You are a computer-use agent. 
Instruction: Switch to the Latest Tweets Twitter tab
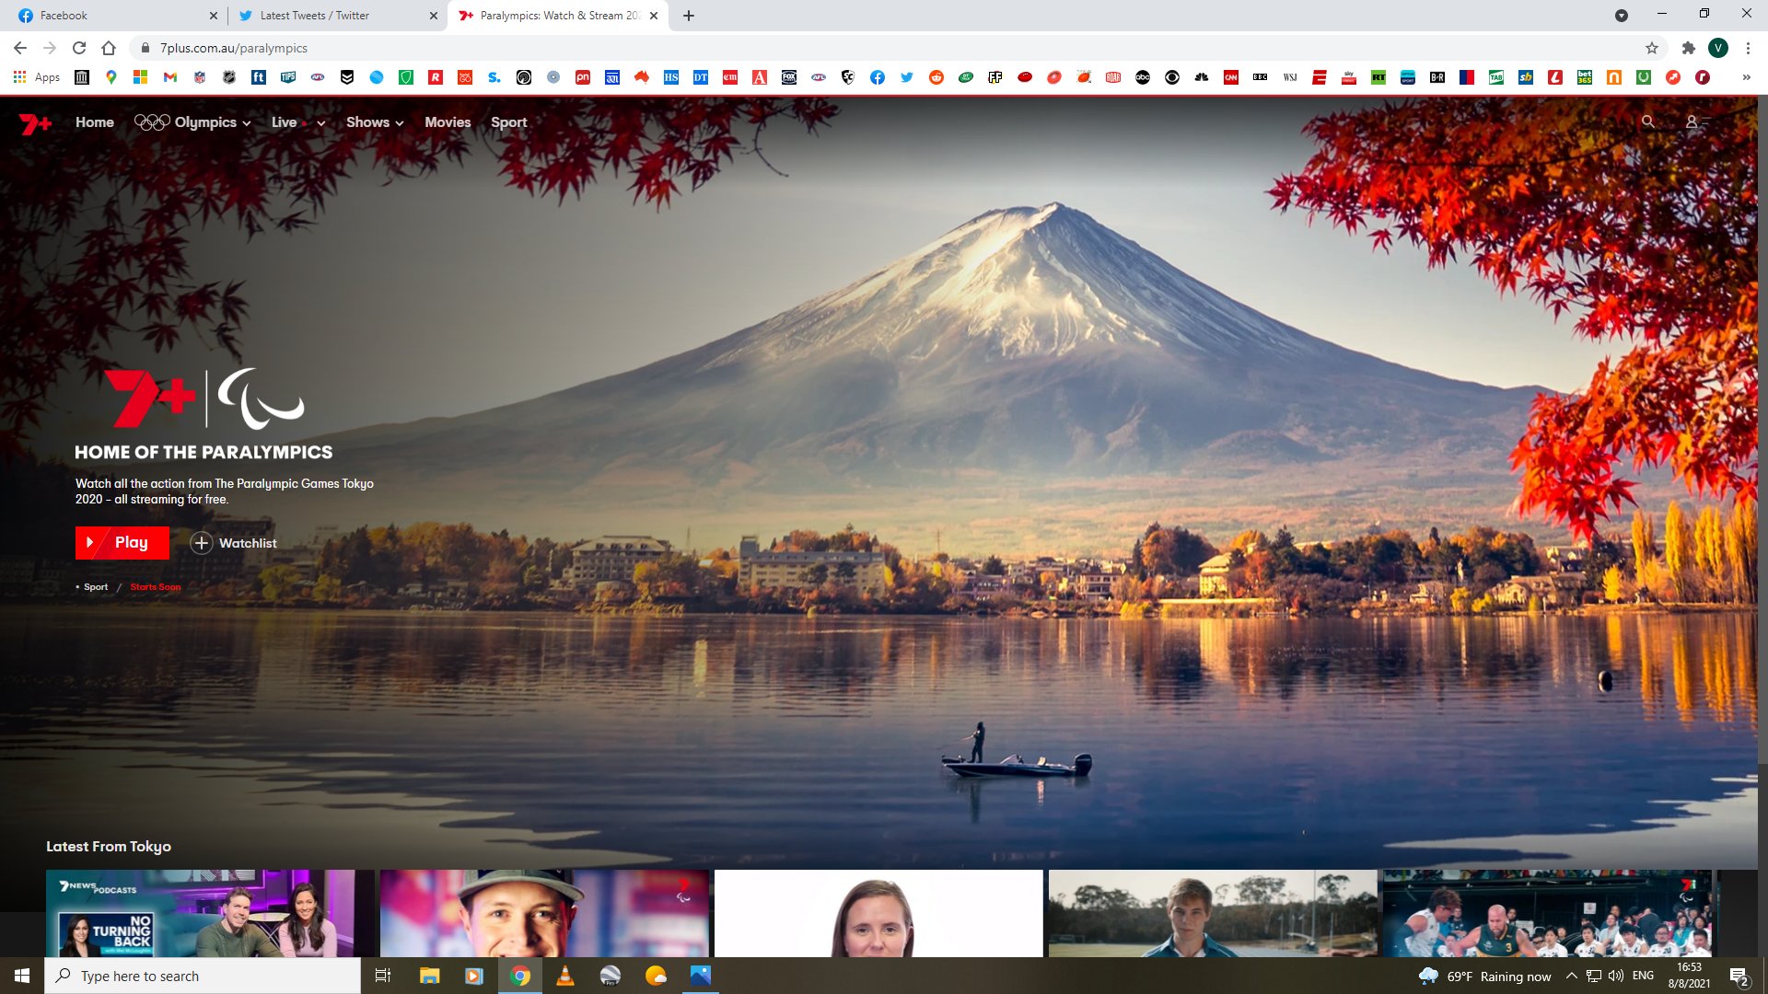point(315,16)
